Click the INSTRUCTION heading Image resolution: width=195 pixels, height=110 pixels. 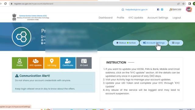[116, 62]
